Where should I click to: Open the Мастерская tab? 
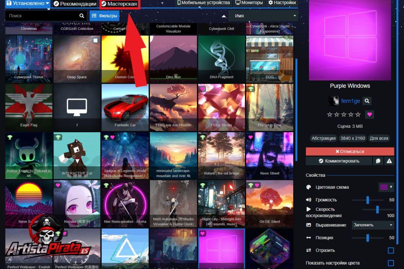(120, 4)
